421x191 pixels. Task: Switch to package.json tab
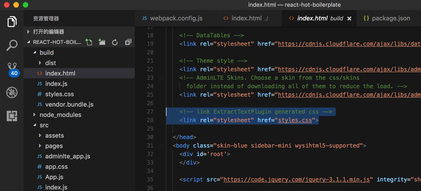[x=390, y=18]
